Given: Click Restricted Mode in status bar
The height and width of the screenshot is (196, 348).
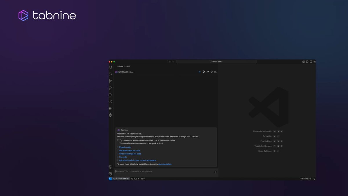Looking at the screenshot, I should coord(121,179).
